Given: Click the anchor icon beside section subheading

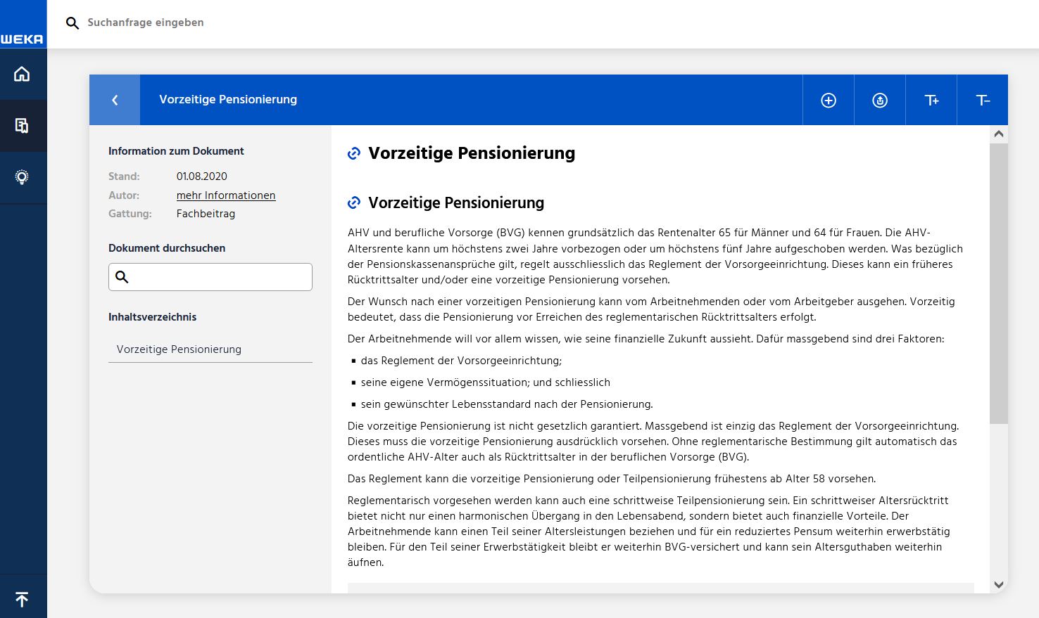Looking at the screenshot, I should [x=354, y=203].
